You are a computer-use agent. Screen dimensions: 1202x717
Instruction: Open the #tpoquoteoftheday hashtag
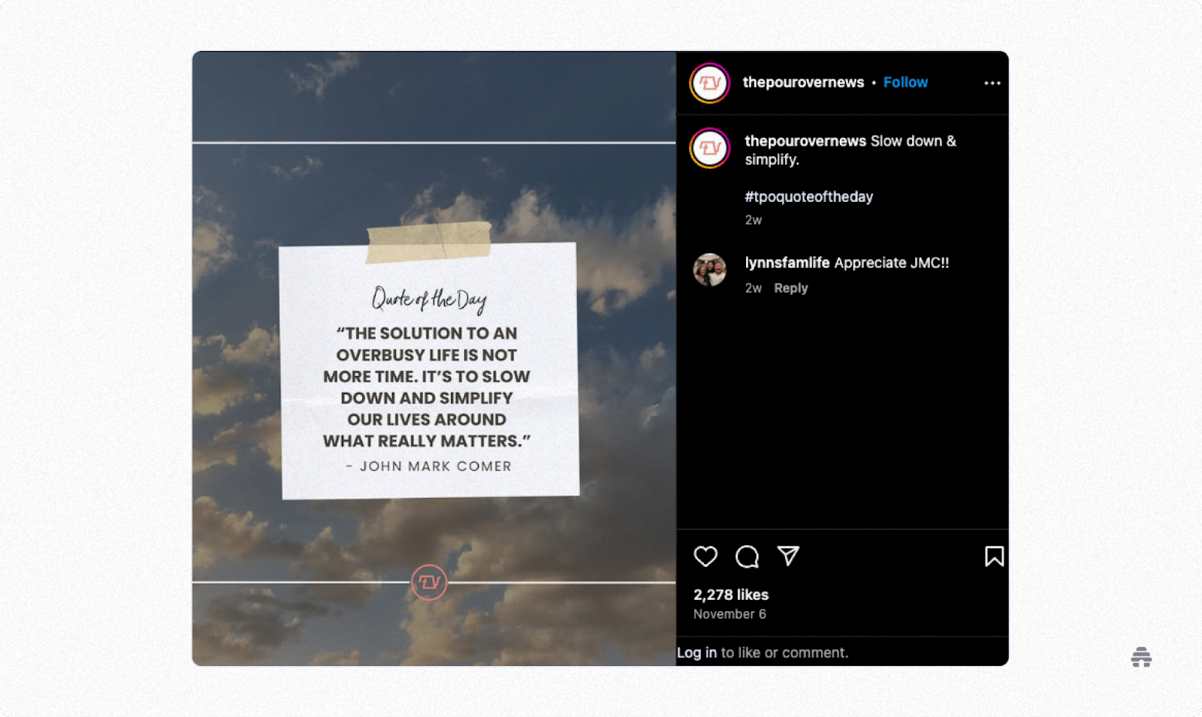tap(808, 197)
